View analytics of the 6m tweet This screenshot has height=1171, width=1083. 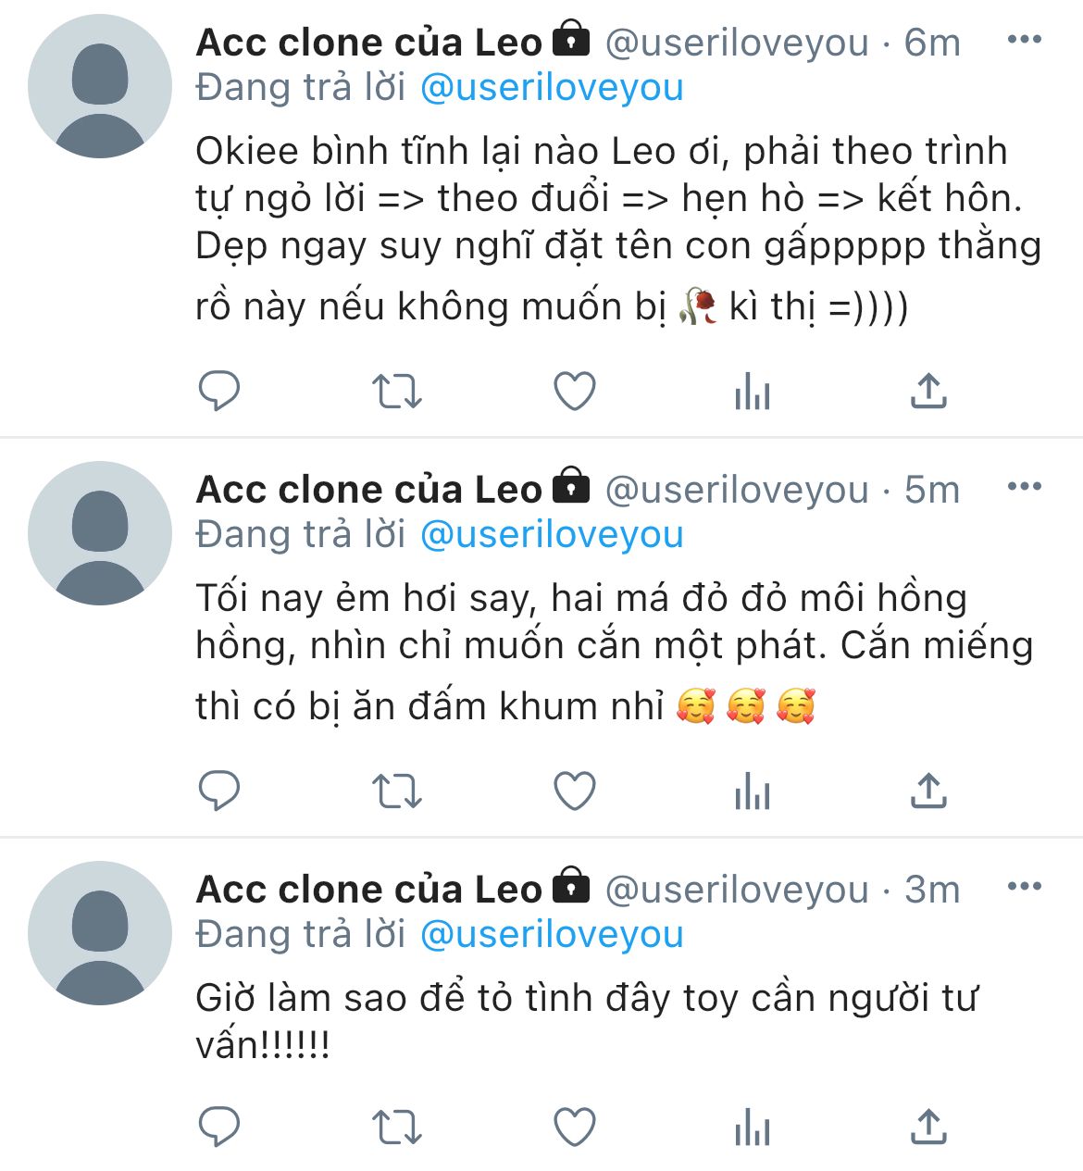(x=752, y=392)
